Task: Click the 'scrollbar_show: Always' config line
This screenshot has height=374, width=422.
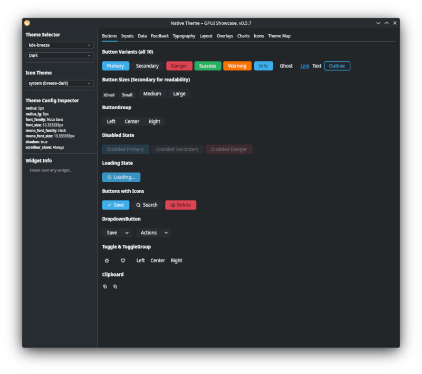Action: tap(45, 148)
